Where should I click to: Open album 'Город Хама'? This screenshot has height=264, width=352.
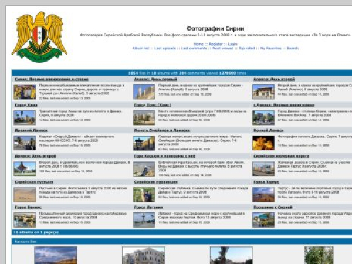pos(26,105)
